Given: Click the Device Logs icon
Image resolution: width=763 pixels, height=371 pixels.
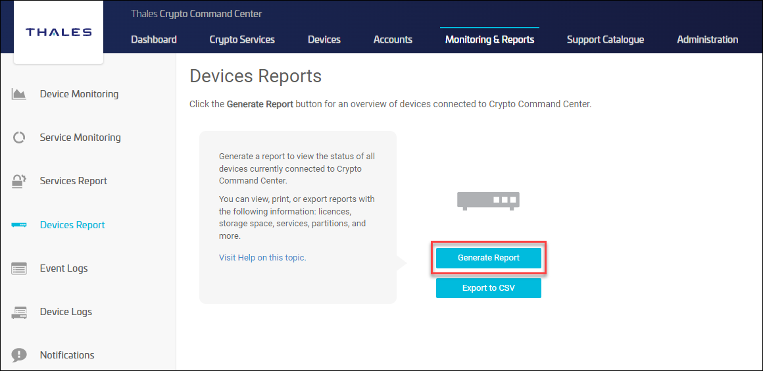Looking at the screenshot, I should pos(19,312).
